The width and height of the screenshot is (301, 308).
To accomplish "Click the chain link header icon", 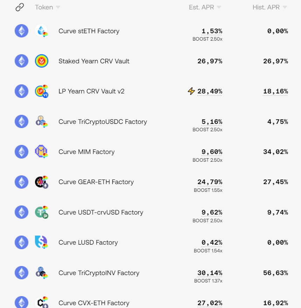I will [x=20, y=7].
